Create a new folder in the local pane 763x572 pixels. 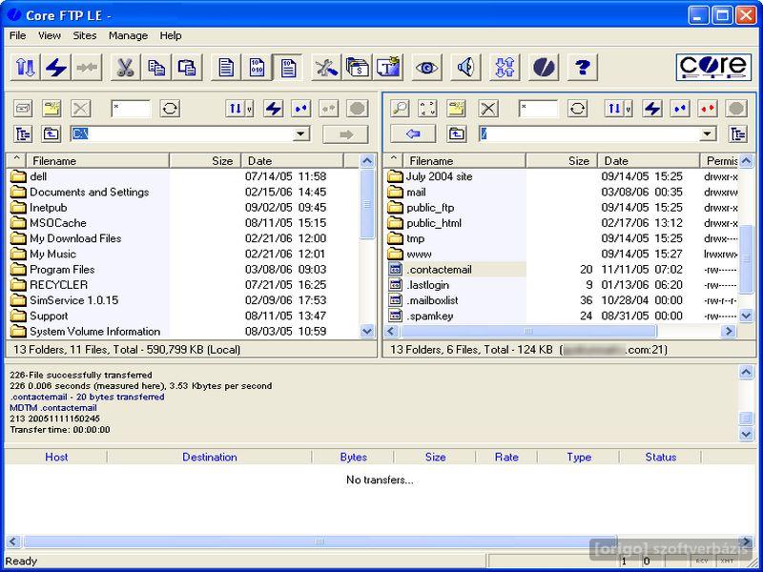pyautogui.click(x=52, y=109)
